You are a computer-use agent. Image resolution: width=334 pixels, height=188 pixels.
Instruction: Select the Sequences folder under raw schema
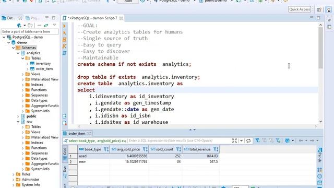point(39,153)
